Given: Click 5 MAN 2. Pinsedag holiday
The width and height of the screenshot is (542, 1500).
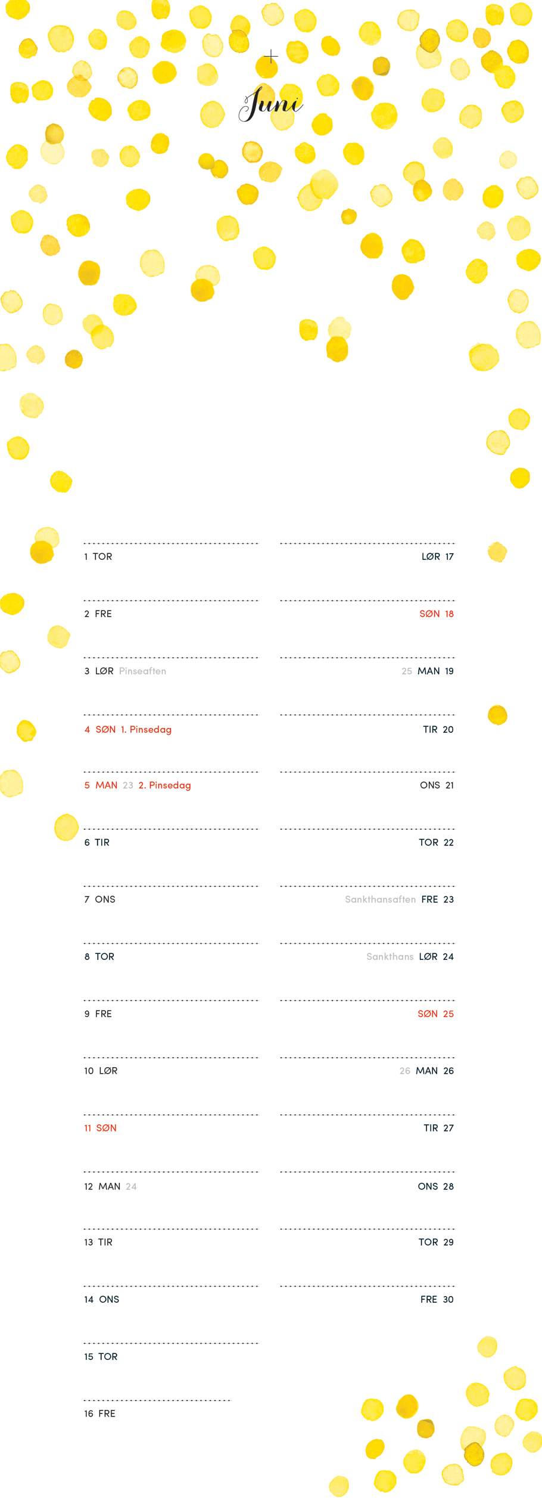Looking at the screenshot, I should 138,785.
